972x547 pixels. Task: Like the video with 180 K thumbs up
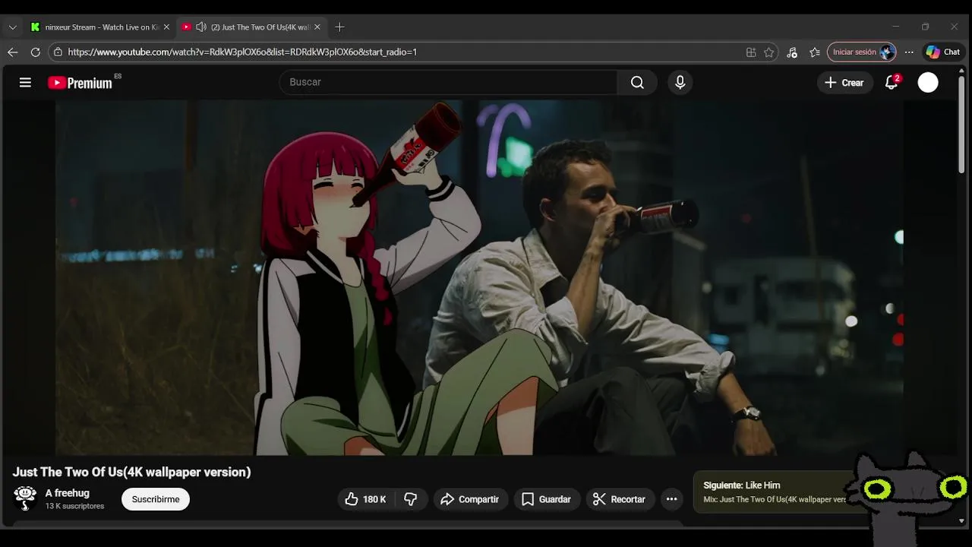pyautogui.click(x=366, y=499)
